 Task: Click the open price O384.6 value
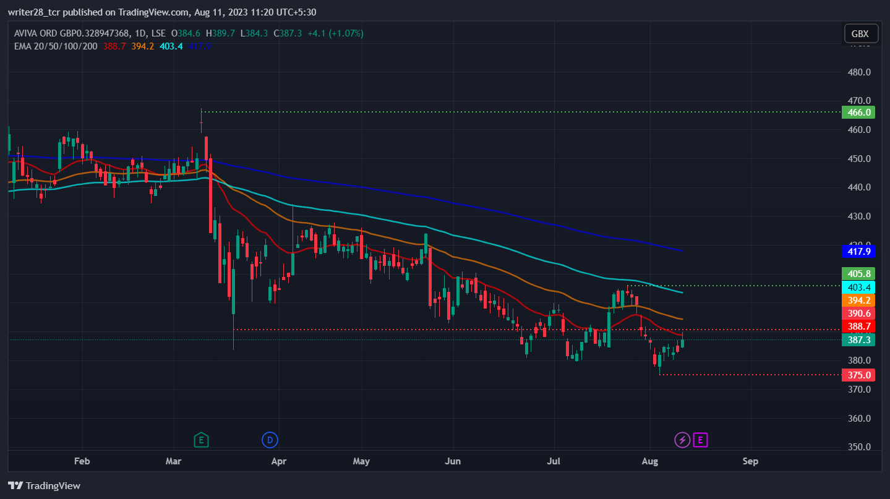coord(186,33)
